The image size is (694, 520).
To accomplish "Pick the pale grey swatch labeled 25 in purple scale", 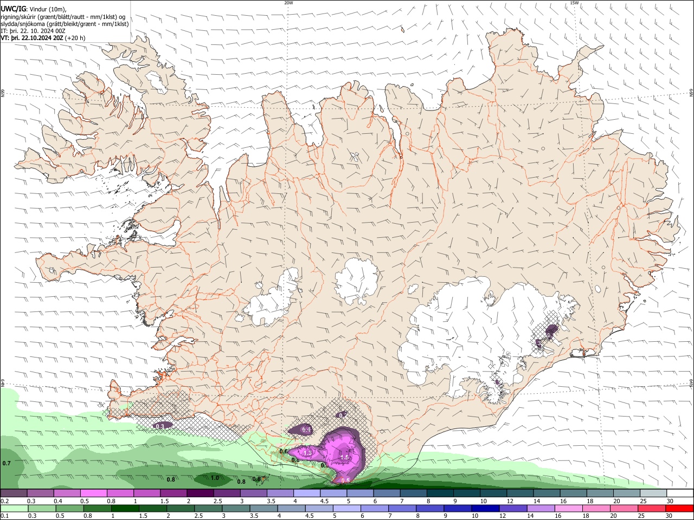I will pos(653,493).
